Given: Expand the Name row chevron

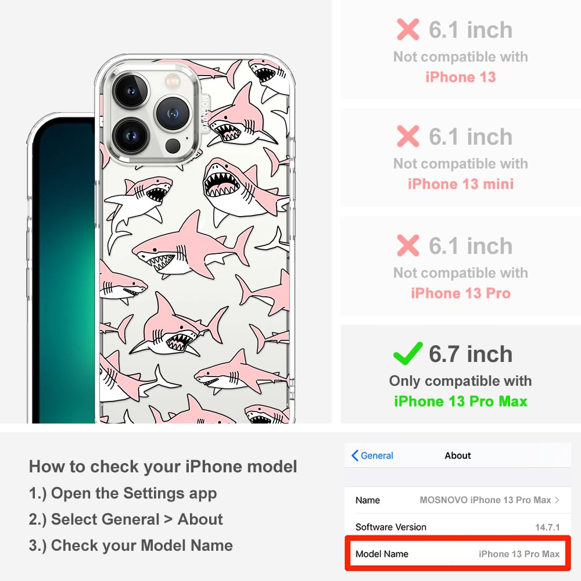Looking at the screenshot, I should tap(557, 500).
